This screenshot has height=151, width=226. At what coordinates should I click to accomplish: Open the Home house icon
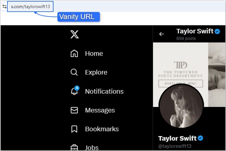pyautogui.click(x=74, y=53)
